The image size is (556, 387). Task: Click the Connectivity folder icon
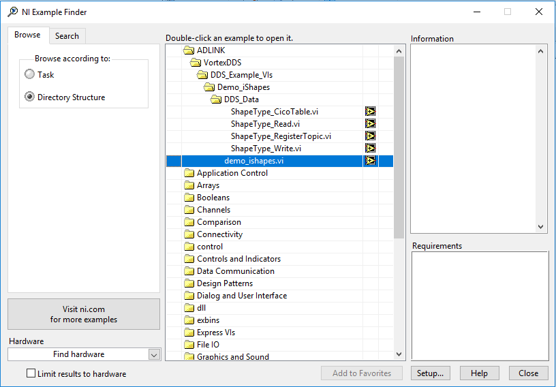click(x=189, y=234)
